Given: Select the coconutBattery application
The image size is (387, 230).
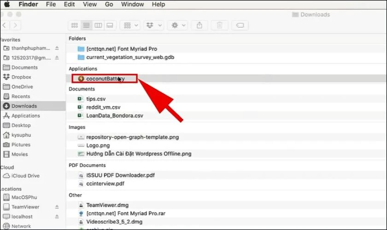Looking at the screenshot, I should click(101, 79).
